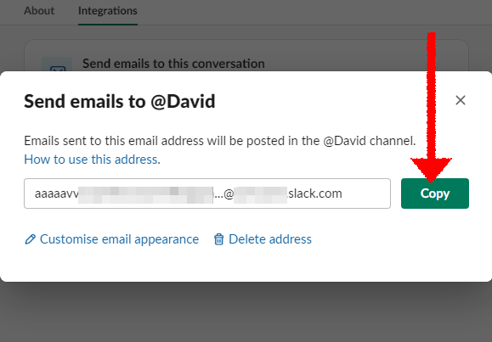Image resolution: width=492 pixels, height=342 pixels.
Task: Click the Send emails to this conversation heading
Action: click(173, 64)
